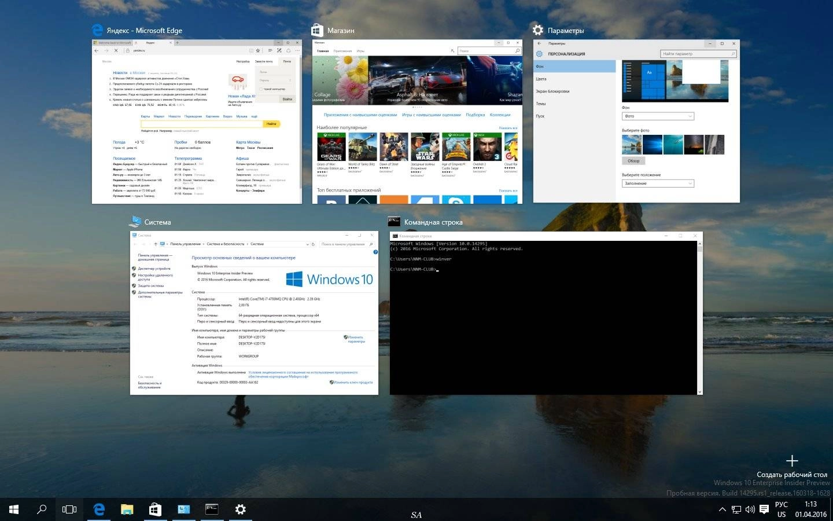Open new tab plus in Edge
833x521 pixels.
(x=178, y=42)
